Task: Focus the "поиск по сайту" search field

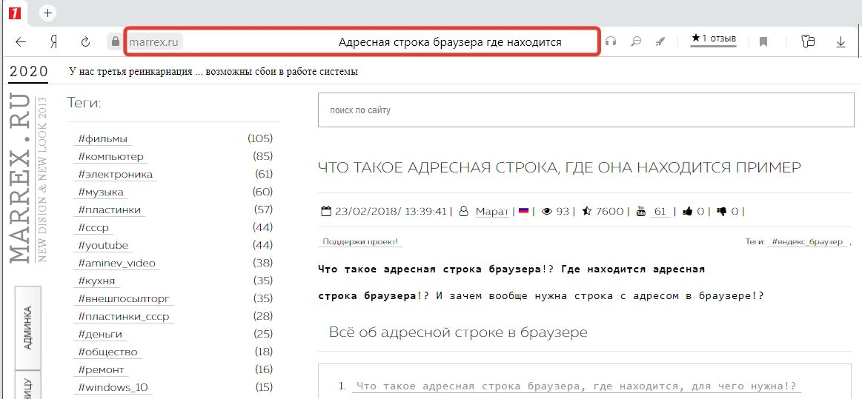Action: (x=586, y=110)
